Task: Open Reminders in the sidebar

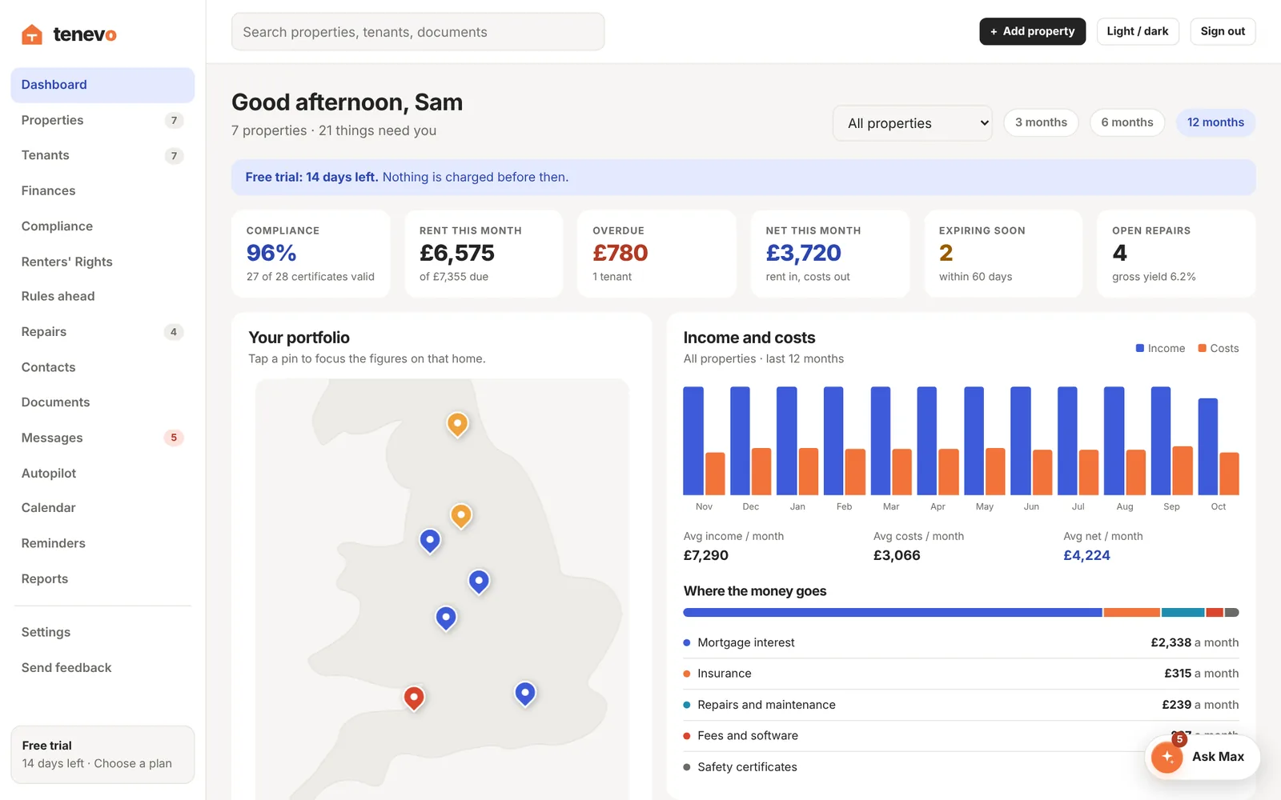Action: point(102,543)
